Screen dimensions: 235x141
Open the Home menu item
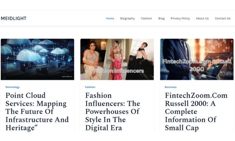[x=110, y=18]
